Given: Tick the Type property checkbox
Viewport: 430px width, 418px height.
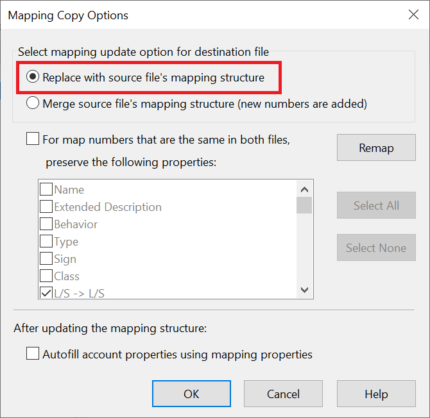Looking at the screenshot, I should (x=46, y=241).
